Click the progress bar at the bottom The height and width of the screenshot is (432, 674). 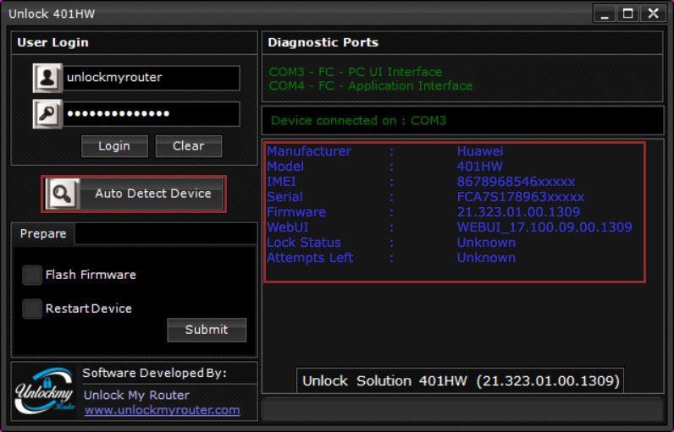[x=462, y=409]
